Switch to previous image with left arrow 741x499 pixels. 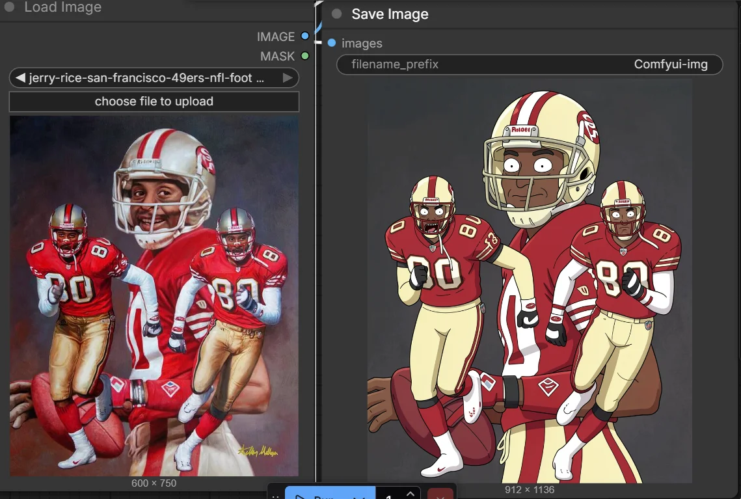tap(20, 77)
